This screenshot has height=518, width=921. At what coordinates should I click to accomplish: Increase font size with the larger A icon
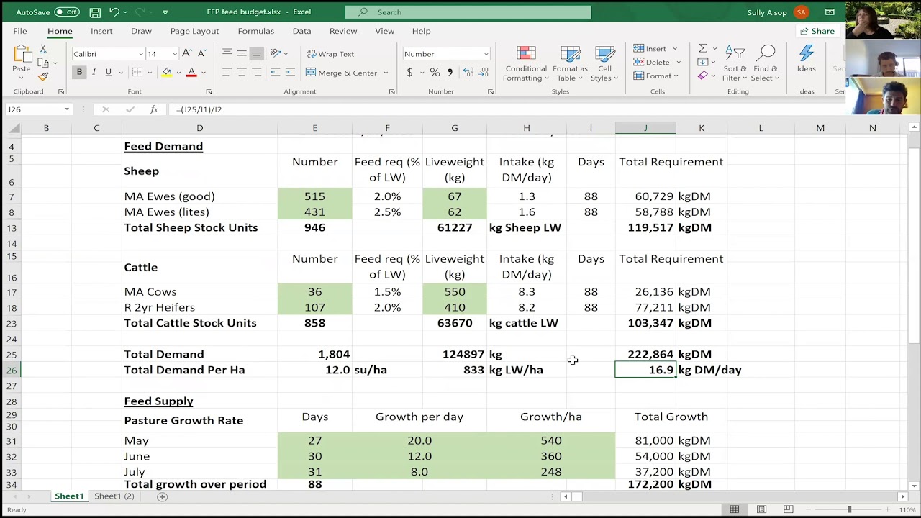click(187, 54)
